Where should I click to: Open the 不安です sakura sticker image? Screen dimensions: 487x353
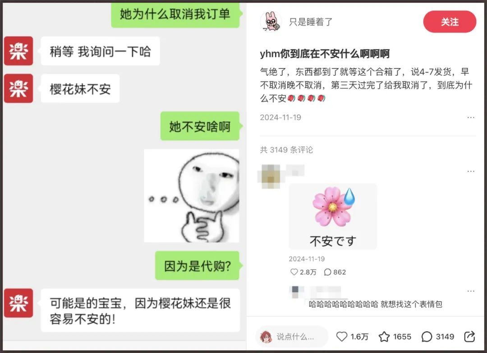(x=333, y=217)
